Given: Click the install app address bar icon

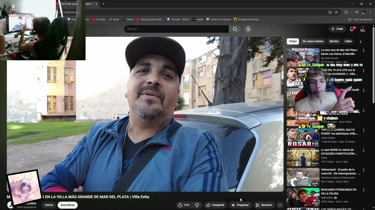Looking at the screenshot, I should point(330,12).
